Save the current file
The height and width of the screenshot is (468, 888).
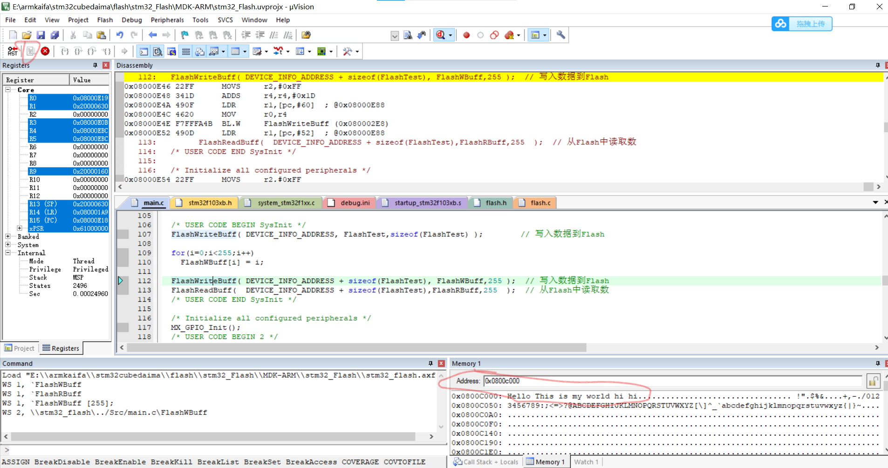[x=41, y=35]
